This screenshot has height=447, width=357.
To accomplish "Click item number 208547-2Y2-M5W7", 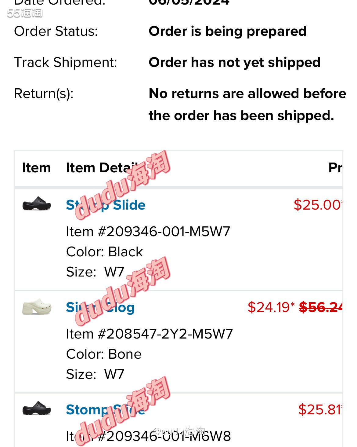I will pos(149,334).
